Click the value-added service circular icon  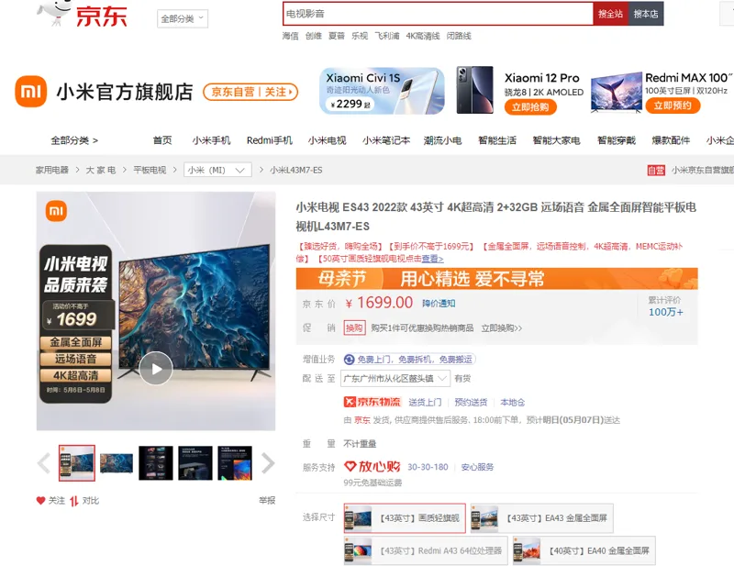[x=349, y=359]
